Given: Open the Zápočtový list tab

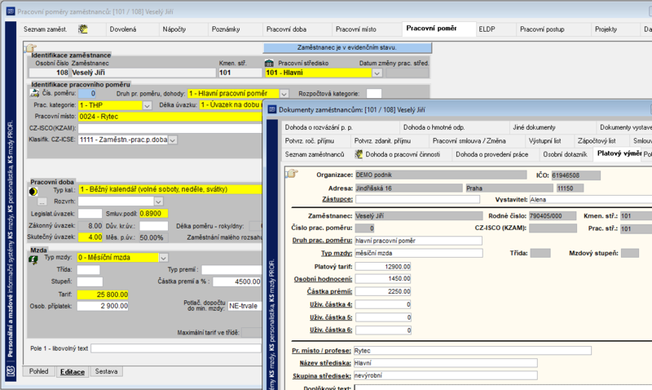Looking at the screenshot, I should click(597, 140).
